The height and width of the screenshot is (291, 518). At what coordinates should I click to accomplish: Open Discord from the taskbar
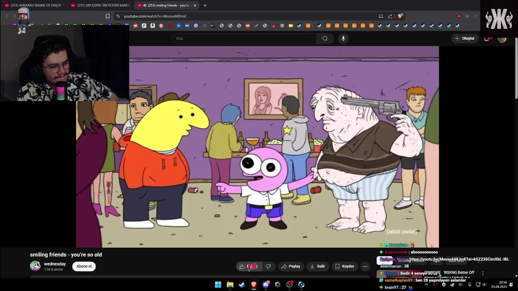point(266,285)
